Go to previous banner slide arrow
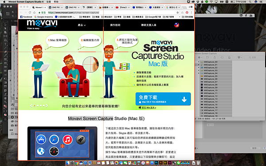Screen dimensions: 266x166 coord(31,106)
